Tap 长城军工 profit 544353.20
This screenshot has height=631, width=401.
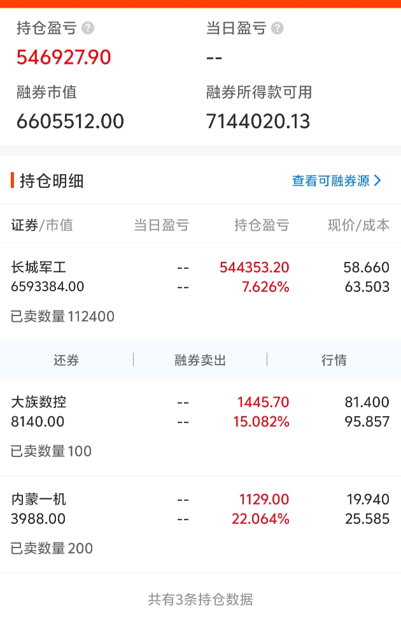click(x=255, y=267)
